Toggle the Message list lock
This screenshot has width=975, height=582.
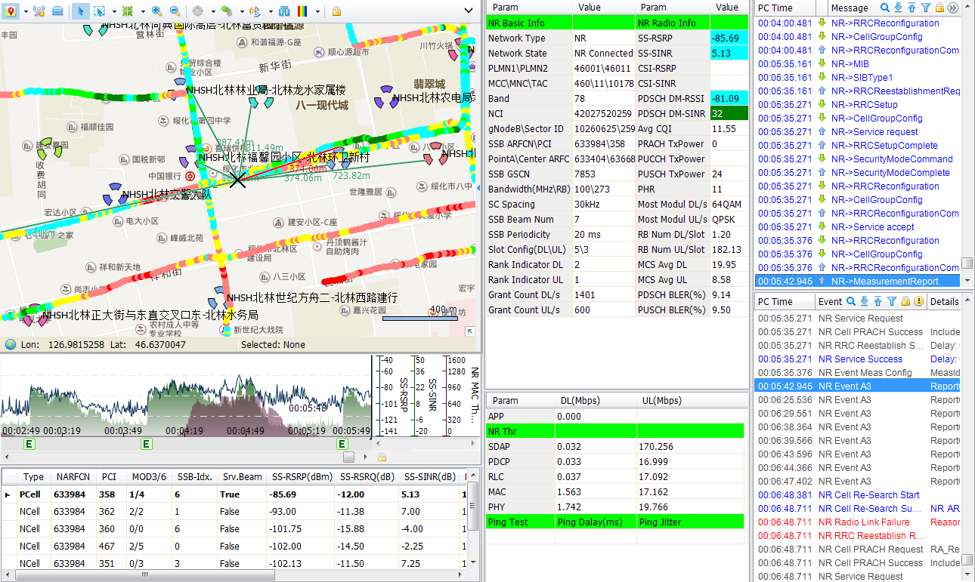(939, 8)
